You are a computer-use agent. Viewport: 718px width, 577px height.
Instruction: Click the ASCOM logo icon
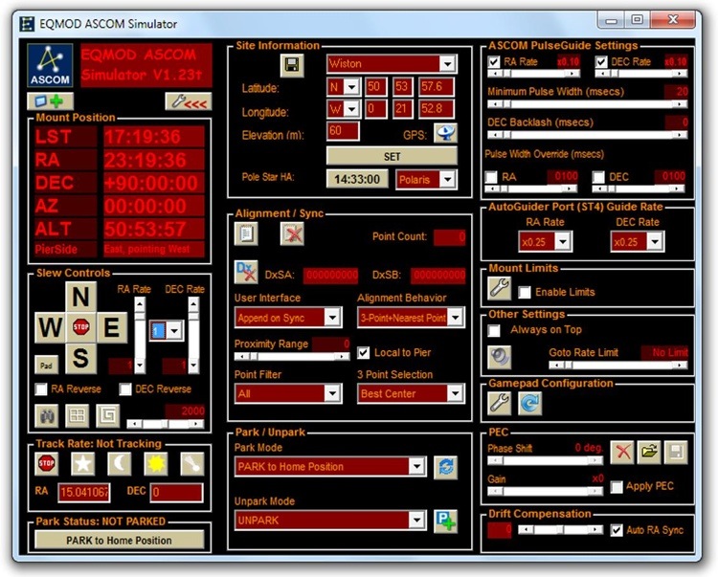coord(50,65)
